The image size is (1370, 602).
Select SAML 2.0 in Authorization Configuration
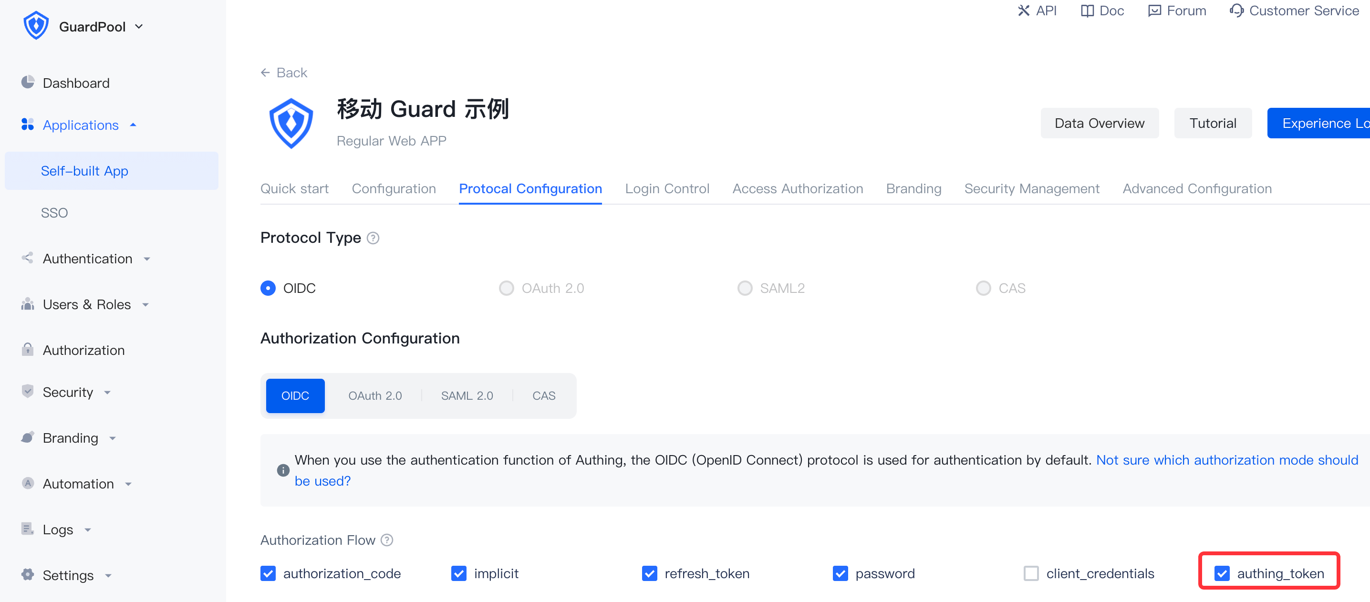click(467, 395)
